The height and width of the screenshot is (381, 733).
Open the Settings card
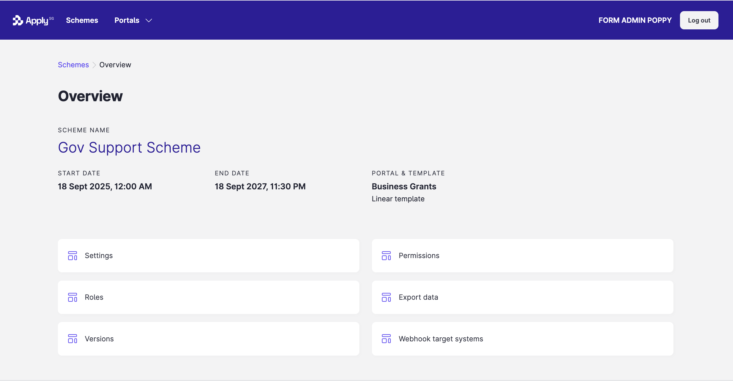pos(208,256)
